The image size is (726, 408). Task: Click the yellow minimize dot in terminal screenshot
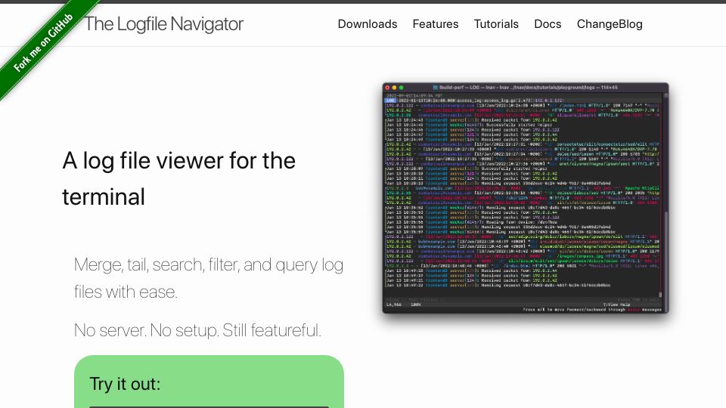click(395, 88)
